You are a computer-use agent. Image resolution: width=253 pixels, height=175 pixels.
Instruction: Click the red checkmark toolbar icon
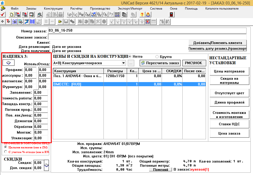coord(3,15)
